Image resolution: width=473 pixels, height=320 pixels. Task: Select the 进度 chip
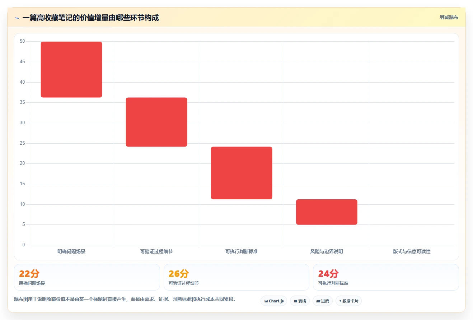click(323, 301)
